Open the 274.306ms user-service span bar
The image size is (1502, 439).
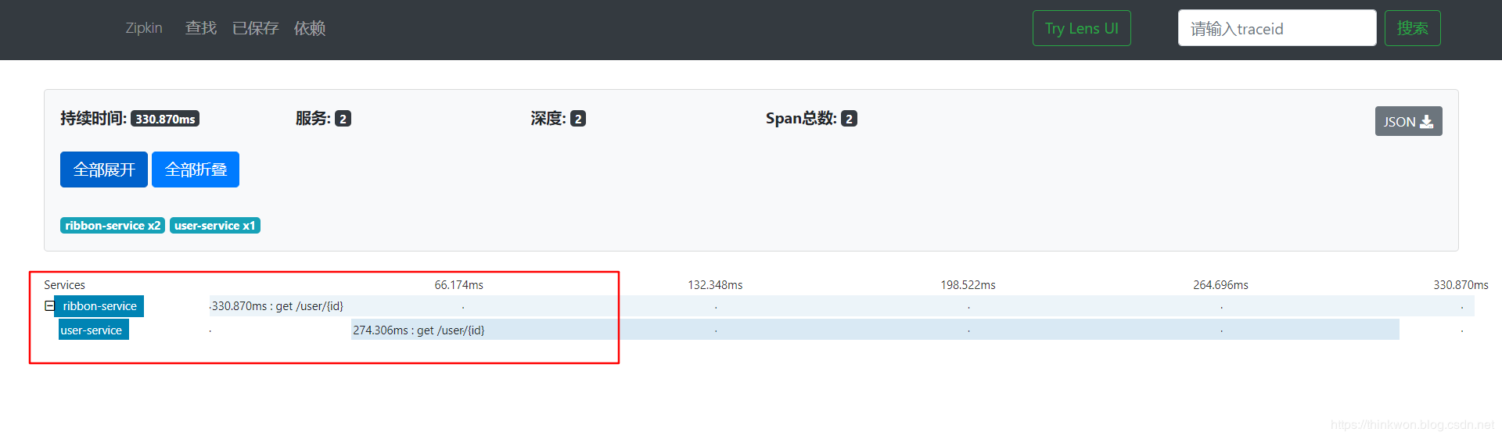875,330
